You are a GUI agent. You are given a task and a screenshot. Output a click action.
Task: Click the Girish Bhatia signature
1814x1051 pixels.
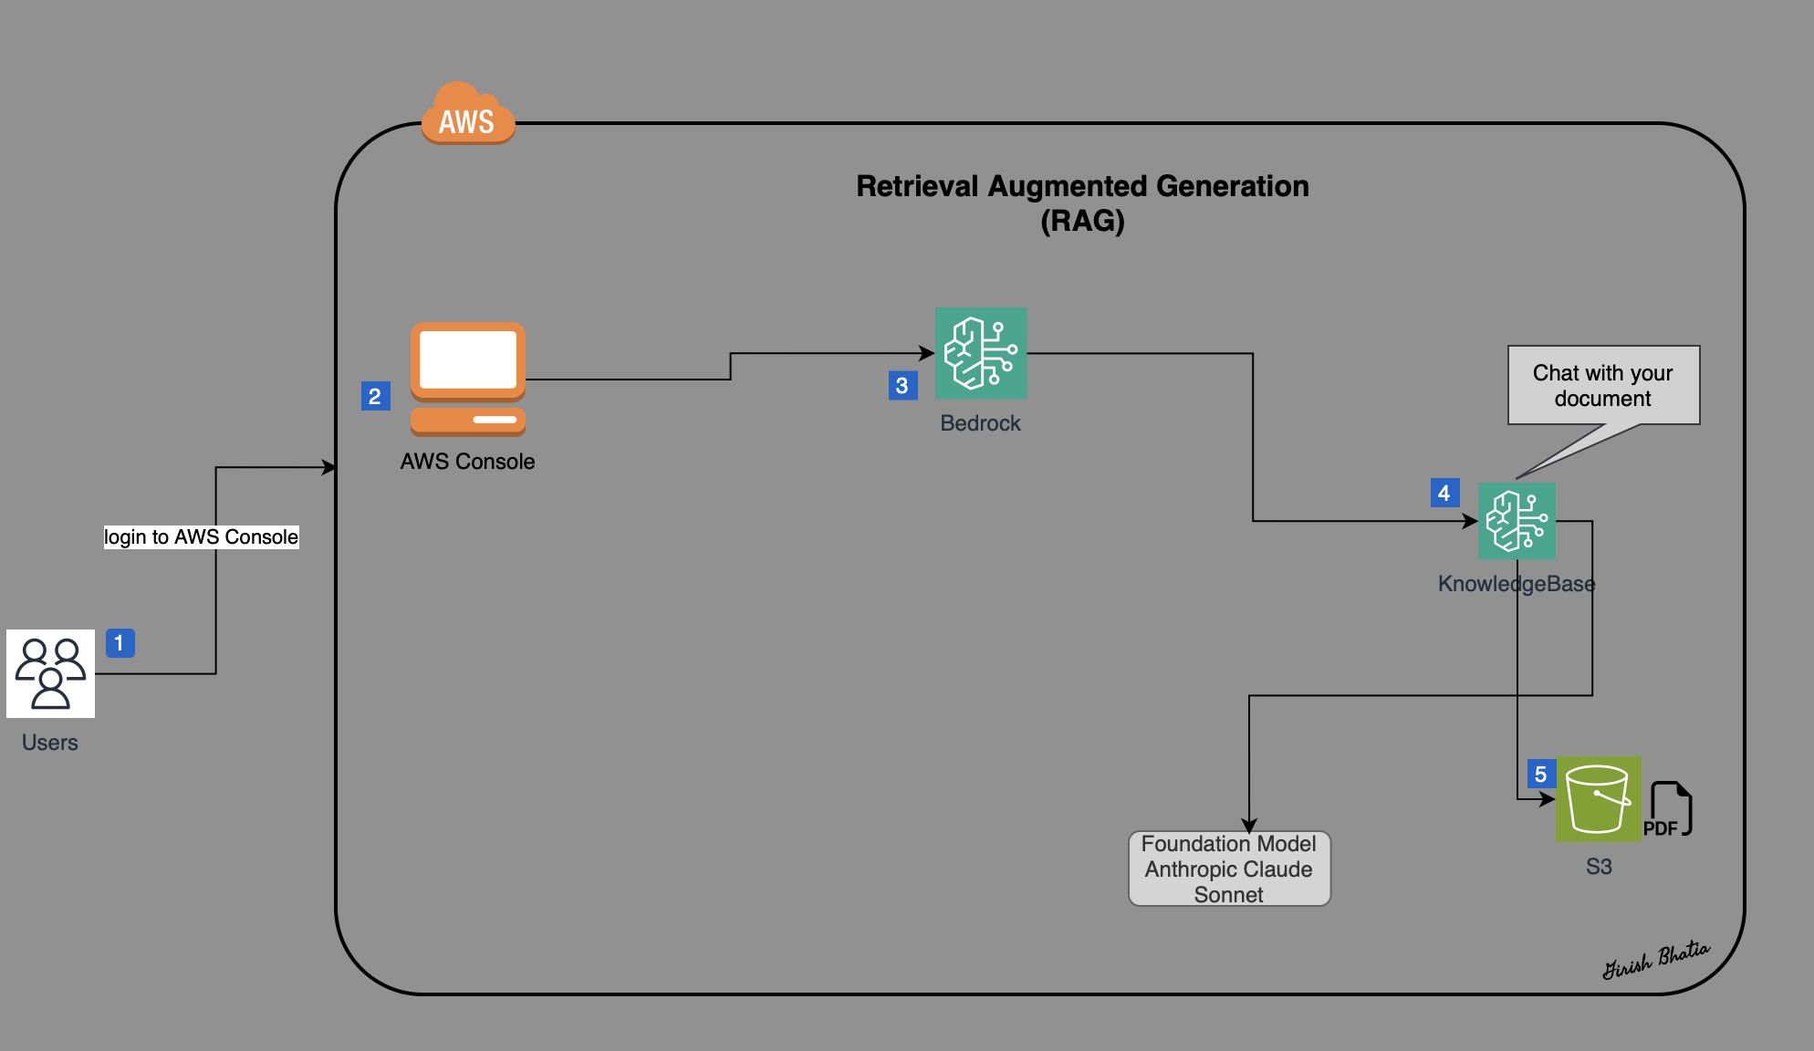point(1655,960)
